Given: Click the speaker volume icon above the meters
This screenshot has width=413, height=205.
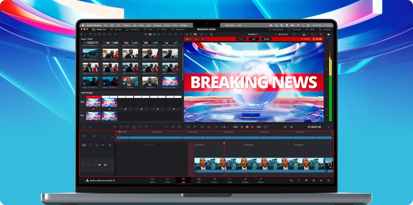Looking at the screenshot, I should 329,34.
